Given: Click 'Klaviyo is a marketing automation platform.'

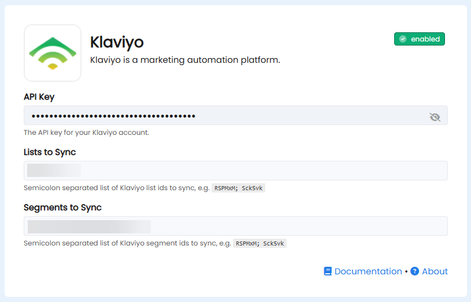Looking at the screenshot, I should tap(185, 60).
